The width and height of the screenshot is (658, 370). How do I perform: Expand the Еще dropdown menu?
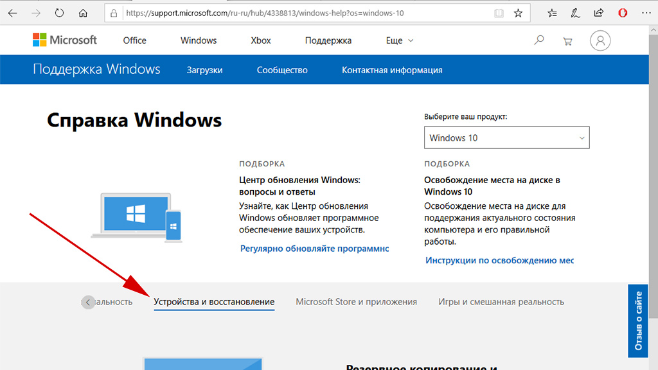[400, 40]
